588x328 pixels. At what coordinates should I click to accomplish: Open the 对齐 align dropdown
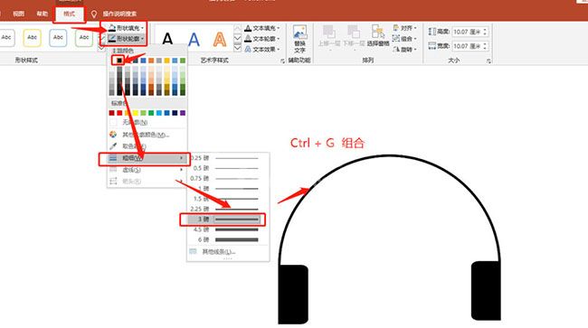[405, 28]
